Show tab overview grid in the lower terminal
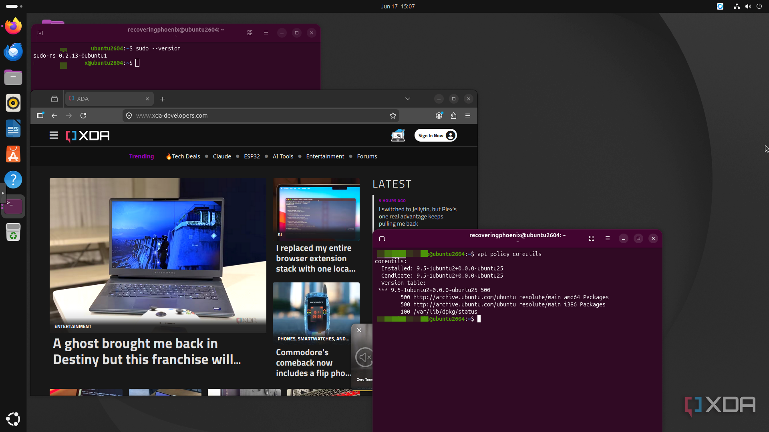This screenshot has height=432, width=769. coord(592,238)
